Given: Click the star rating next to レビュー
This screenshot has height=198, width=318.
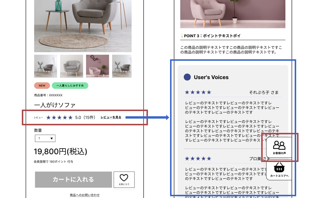Looking at the screenshot, I should [x=59, y=117].
